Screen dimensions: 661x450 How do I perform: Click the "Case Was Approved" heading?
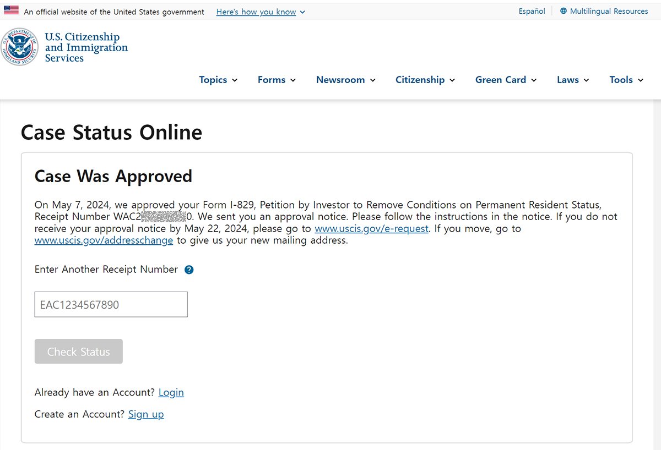[x=113, y=176]
